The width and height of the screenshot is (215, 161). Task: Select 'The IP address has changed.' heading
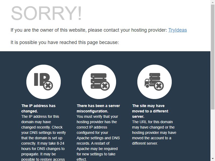pyautogui.click(x=38, y=108)
